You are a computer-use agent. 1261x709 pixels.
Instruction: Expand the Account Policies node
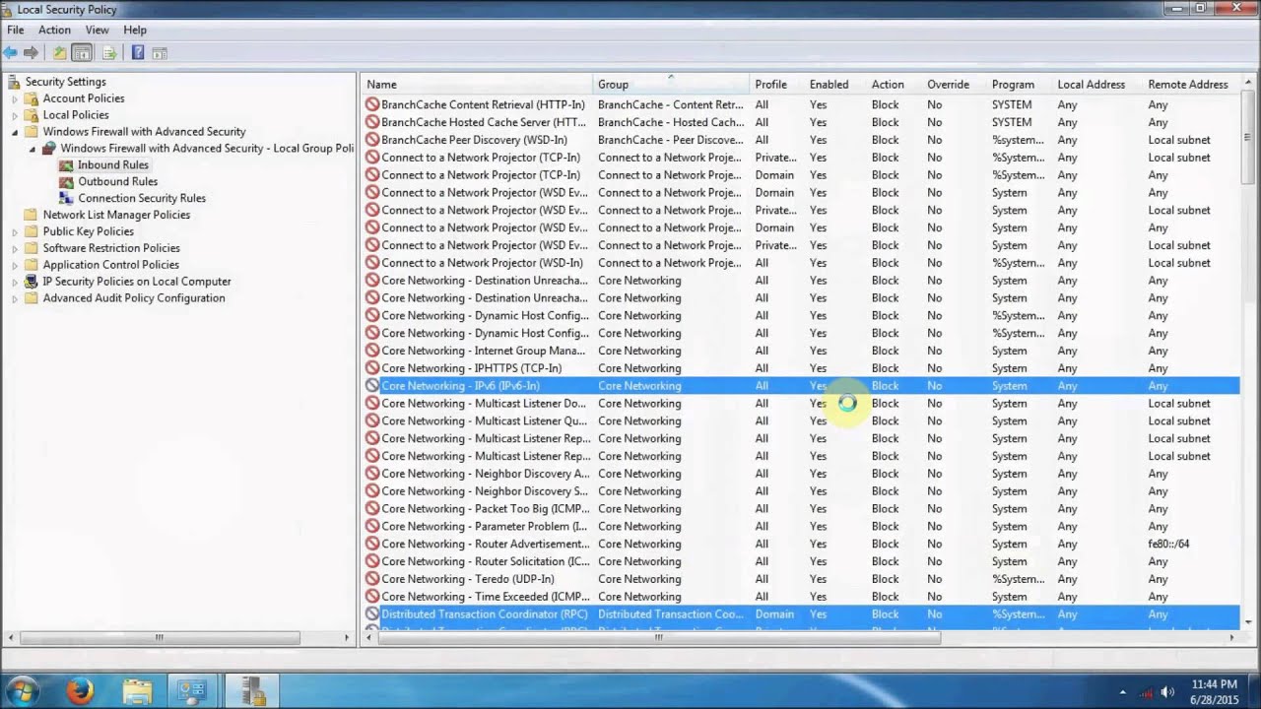click(x=15, y=98)
